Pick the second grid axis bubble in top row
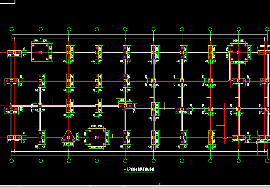The height and width of the screenshot is (187, 270). coord(40,30)
